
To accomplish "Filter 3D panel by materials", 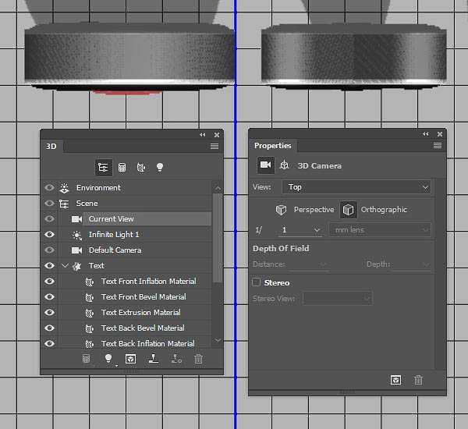I will click(x=140, y=167).
